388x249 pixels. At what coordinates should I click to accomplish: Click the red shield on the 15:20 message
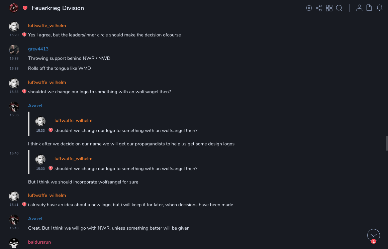24,35
